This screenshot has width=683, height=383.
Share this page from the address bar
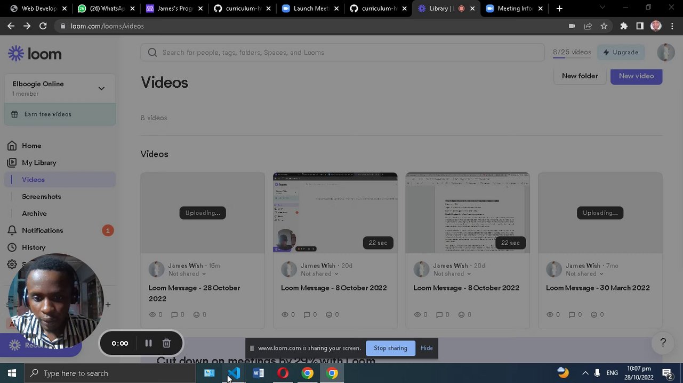pyautogui.click(x=588, y=26)
